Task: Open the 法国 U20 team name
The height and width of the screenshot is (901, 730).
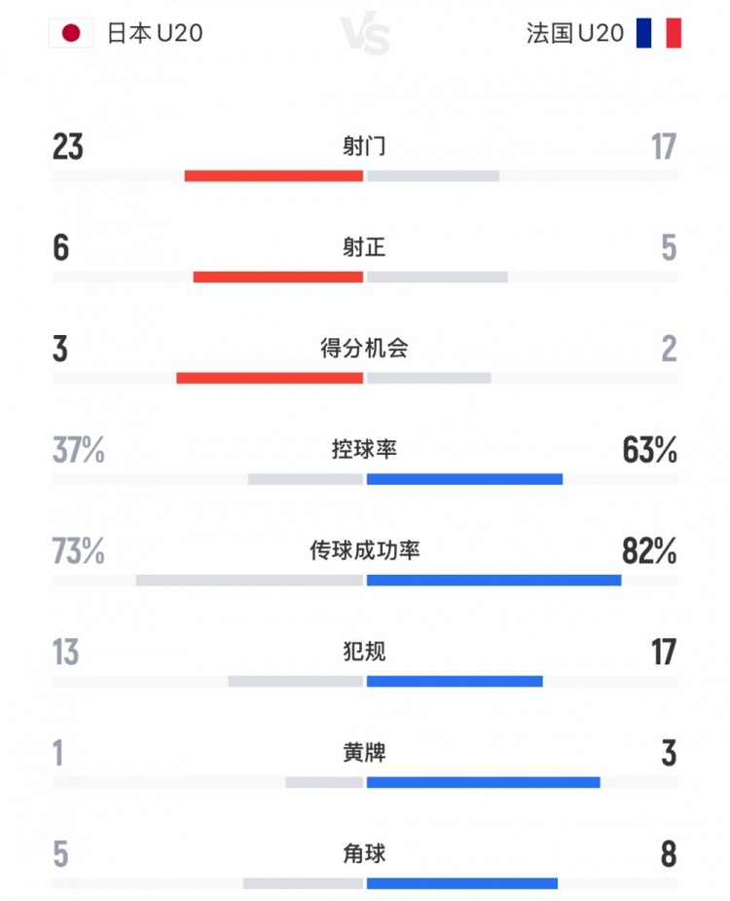Action: click(575, 34)
